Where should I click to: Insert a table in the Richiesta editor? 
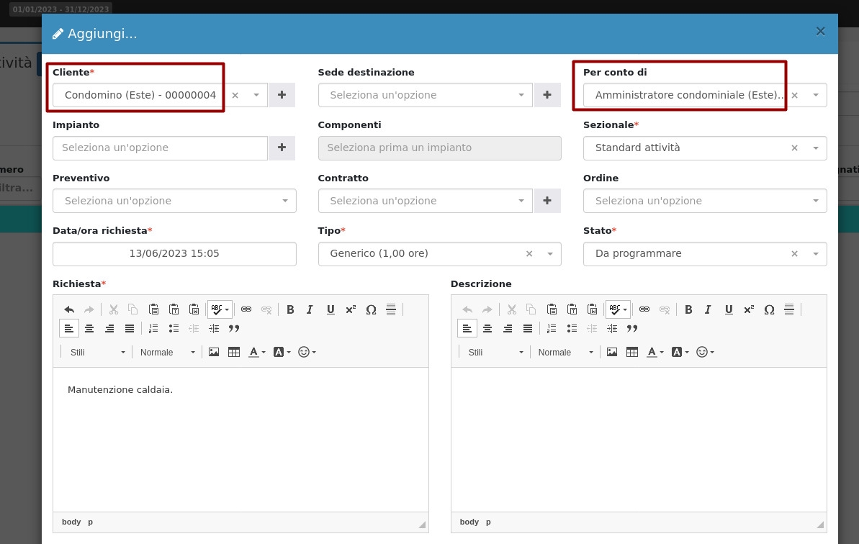click(x=233, y=352)
